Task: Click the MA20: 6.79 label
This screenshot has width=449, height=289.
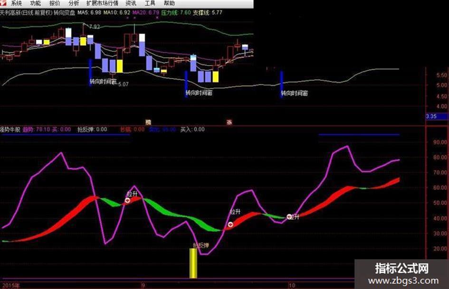Action: (x=146, y=13)
